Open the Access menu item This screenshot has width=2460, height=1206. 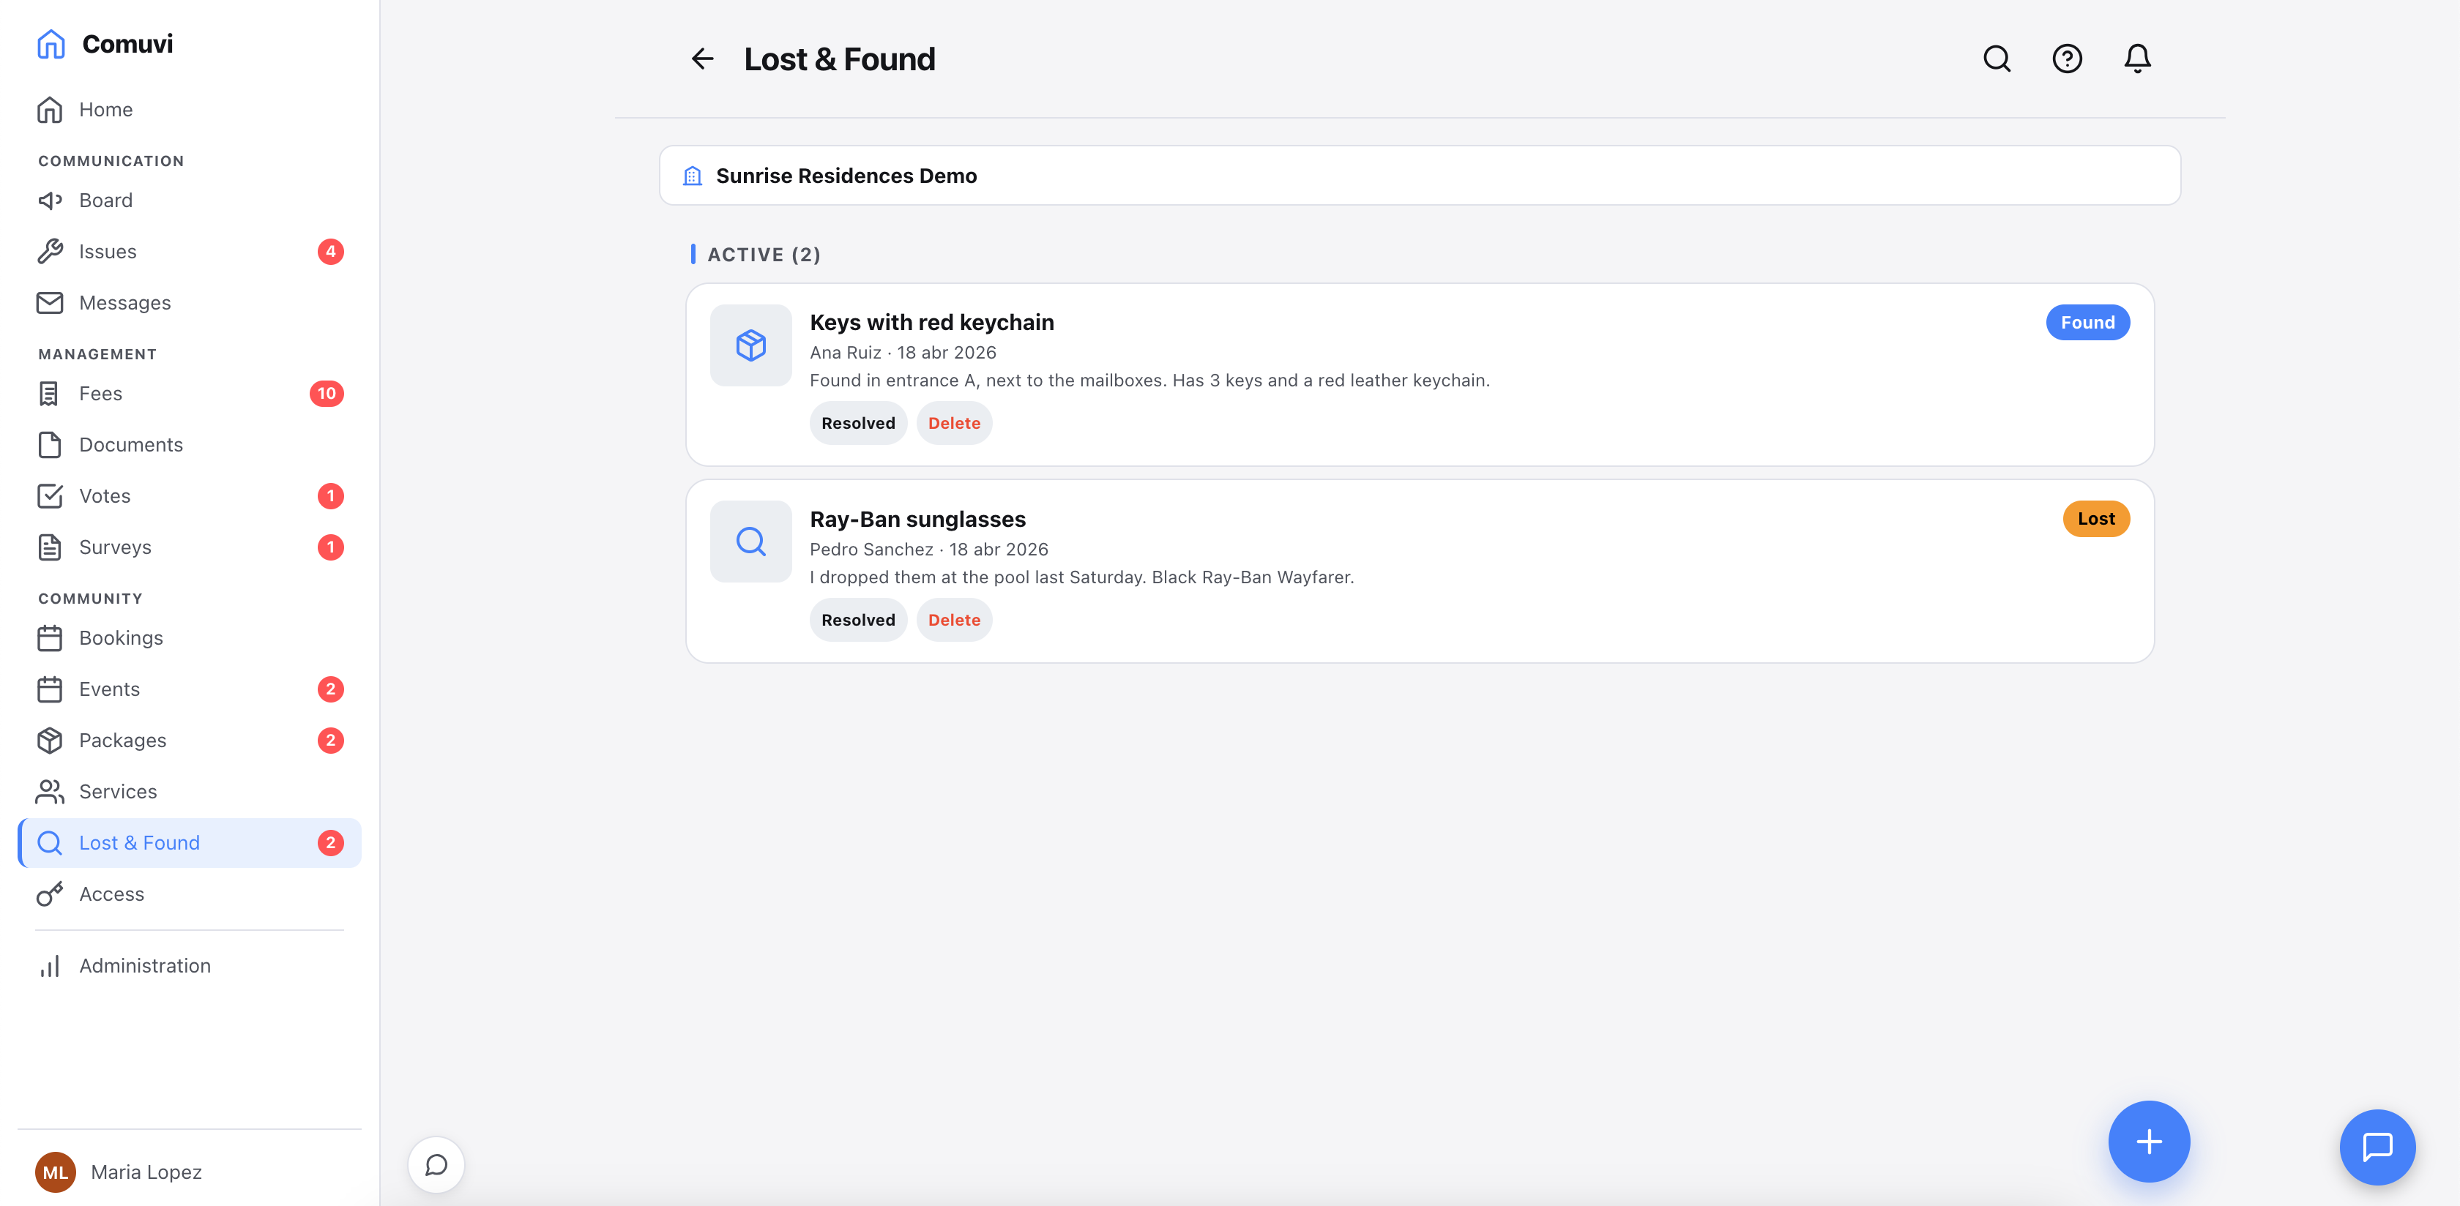pyautogui.click(x=190, y=894)
